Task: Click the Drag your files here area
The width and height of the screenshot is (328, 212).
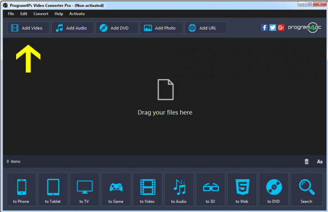Action: pyautogui.click(x=165, y=113)
